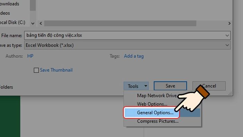Click the sidebar scroll down arrow
243x137 pixels.
pyautogui.click(x=33, y=23)
